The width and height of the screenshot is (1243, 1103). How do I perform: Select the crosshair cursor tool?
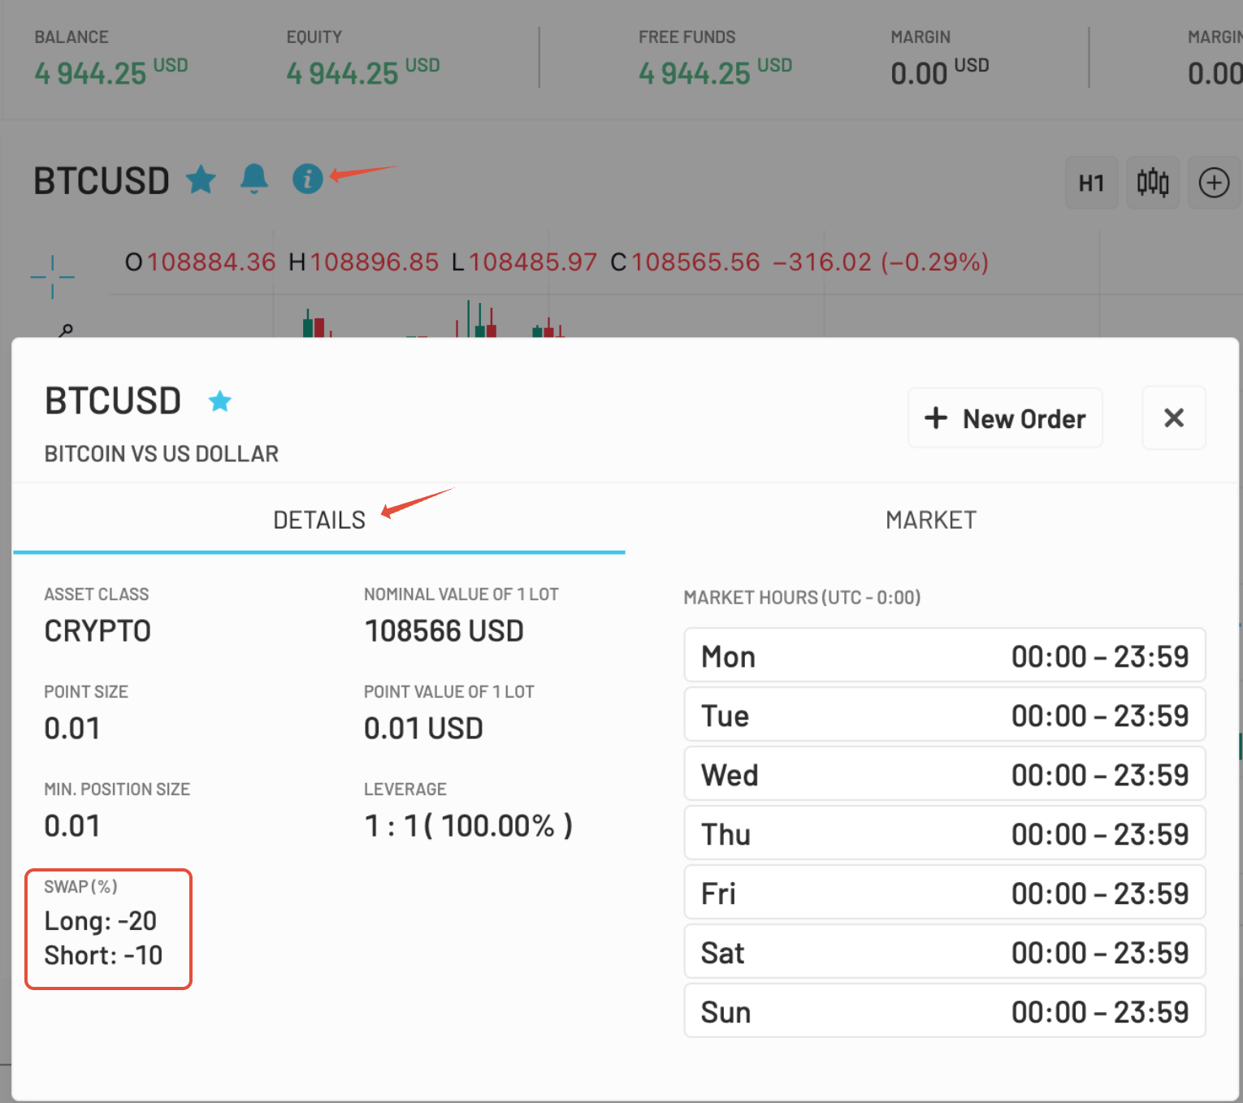(53, 277)
